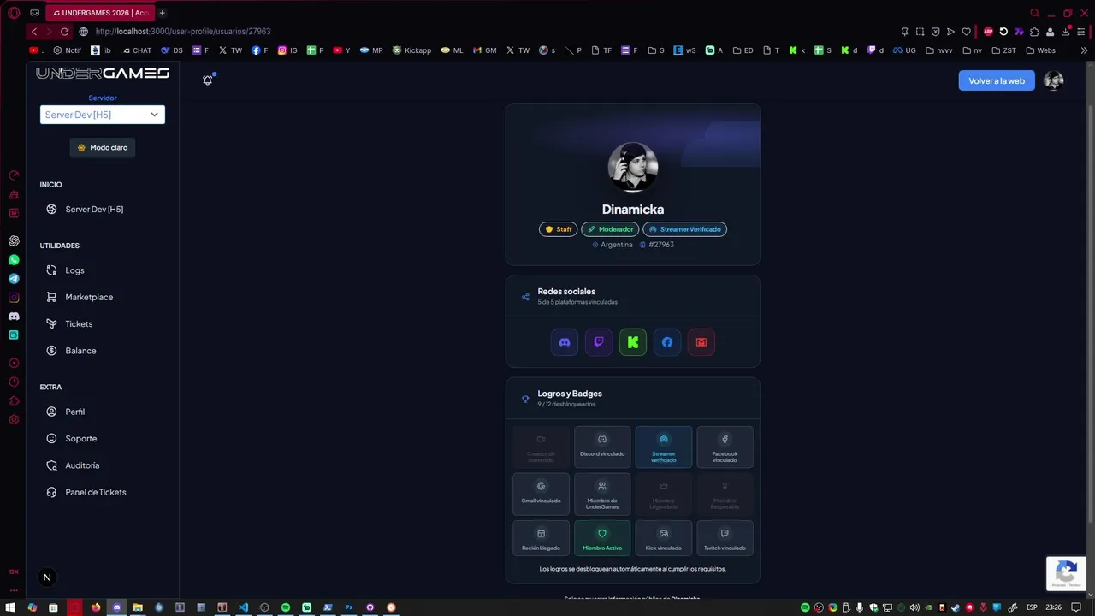
Task: Open browser downloads icon
Action: (1066, 32)
